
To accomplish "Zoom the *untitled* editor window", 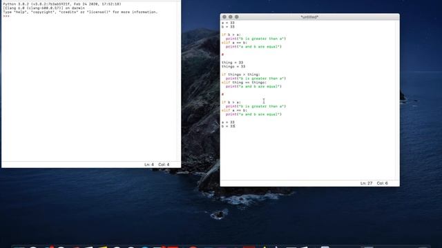I will point(236,17).
